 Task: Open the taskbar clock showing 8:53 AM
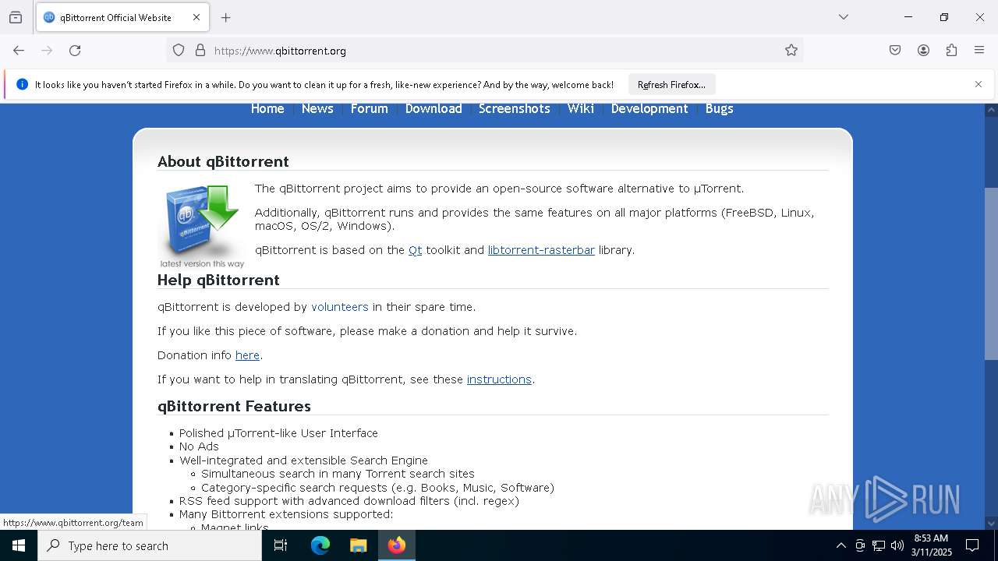click(x=932, y=545)
